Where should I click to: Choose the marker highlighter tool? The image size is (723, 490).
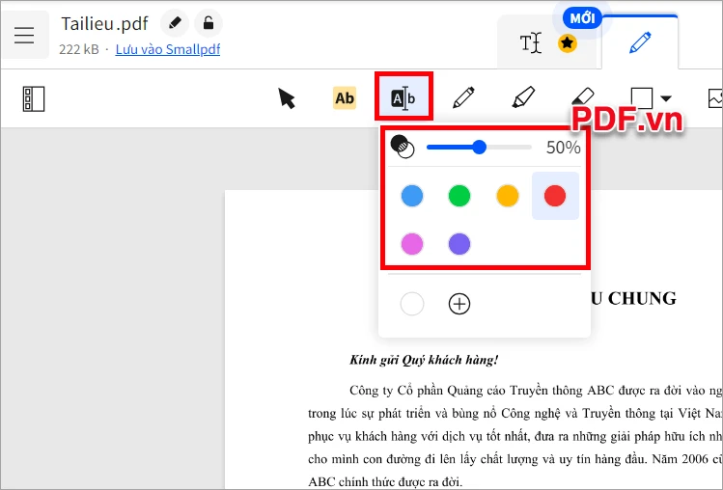click(x=523, y=97)
